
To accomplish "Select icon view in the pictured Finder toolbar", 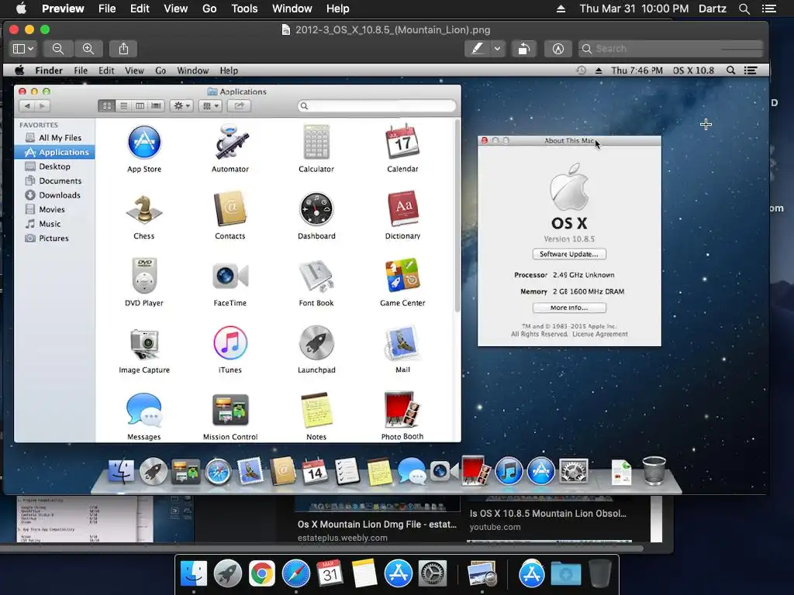I will point(107,105).
